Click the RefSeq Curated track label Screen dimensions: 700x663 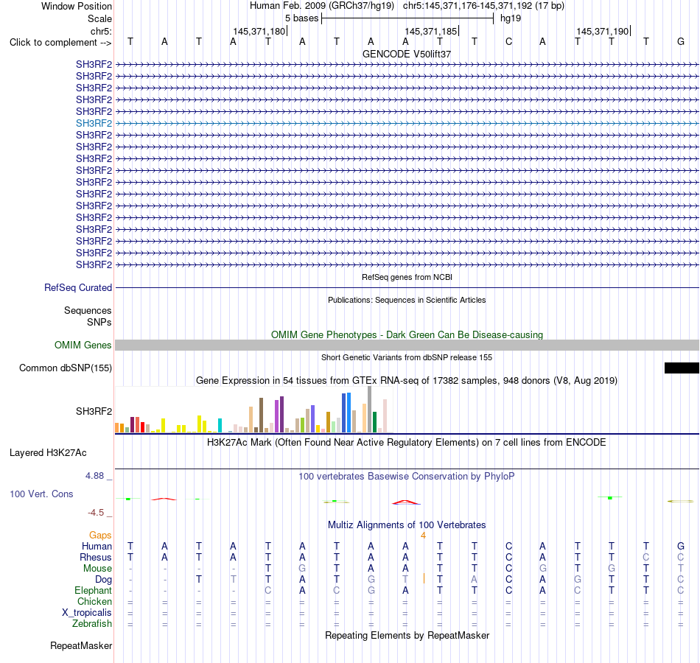pyautogui.click(x=77, y=287)
